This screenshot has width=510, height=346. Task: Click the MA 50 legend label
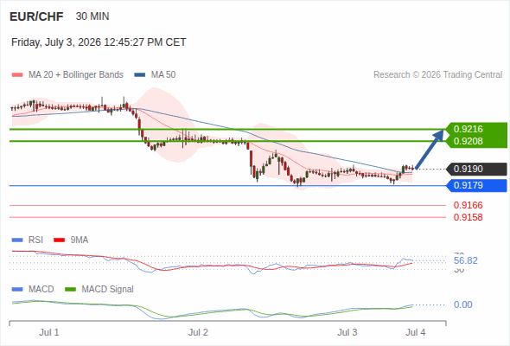pos(163,75)
